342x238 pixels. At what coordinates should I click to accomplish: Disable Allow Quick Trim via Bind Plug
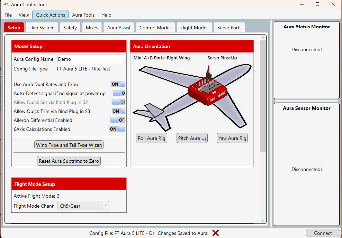[x=118, y=111]
